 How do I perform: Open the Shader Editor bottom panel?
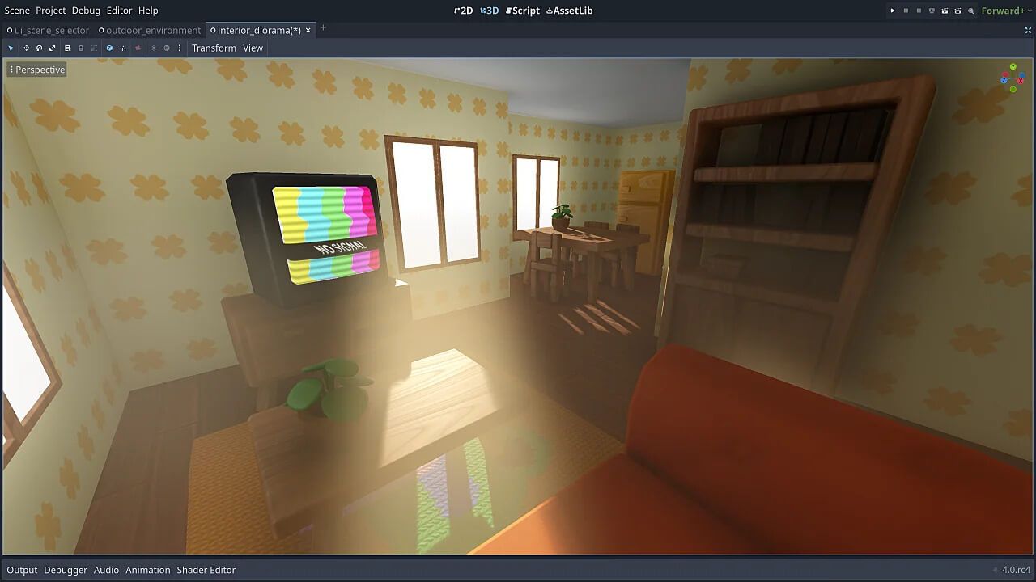point(206,570)
